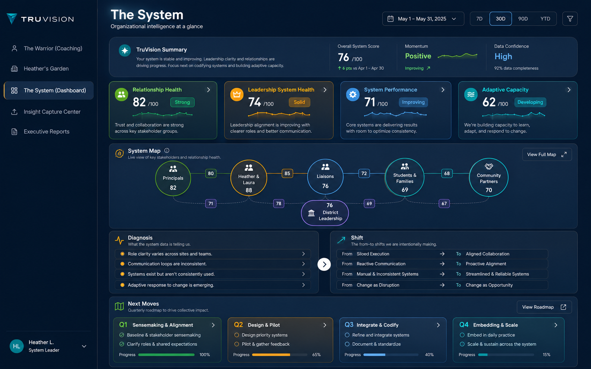The height and width of the screenshot is (369, 591).
Task: Click the Q2 65% progress bar
Action: [280, 355]
